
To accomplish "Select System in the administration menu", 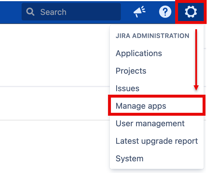I will click(x=129, y=159).
